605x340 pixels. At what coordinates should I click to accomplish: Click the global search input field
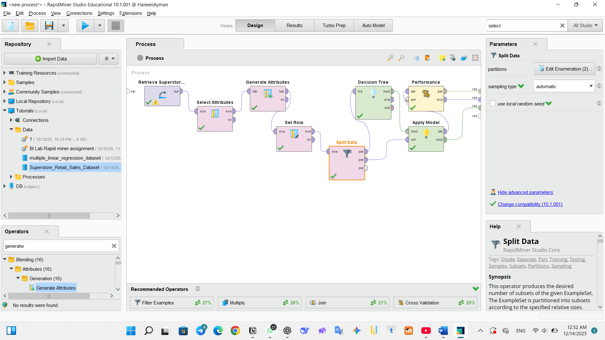523,25
